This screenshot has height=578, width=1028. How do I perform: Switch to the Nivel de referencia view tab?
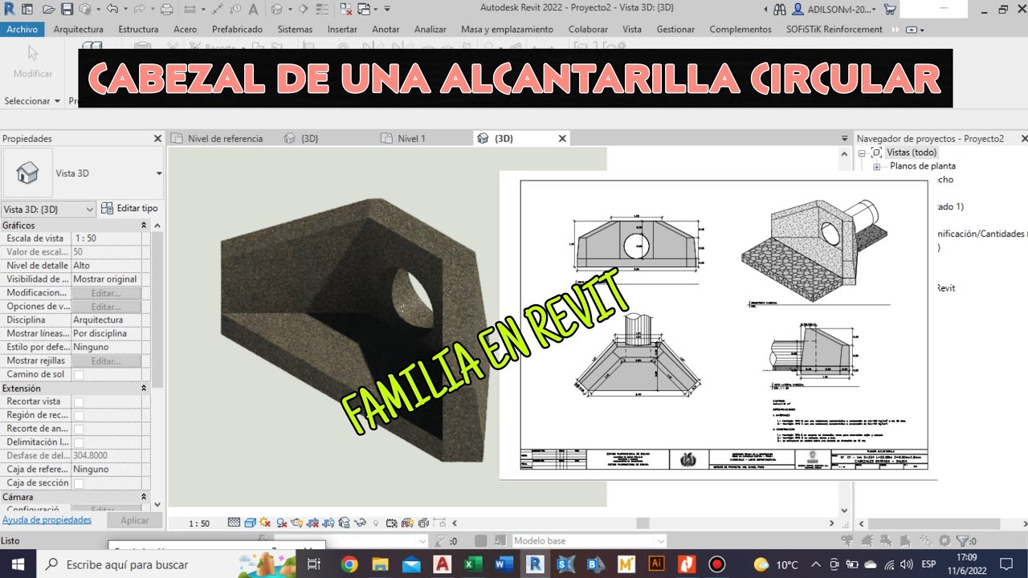coord(217,138)
